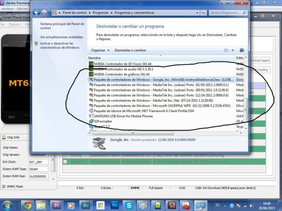Screen dimensions: 282x211
Task: Show hidden tray icons arrow
Action: click(x=225, y=206)
